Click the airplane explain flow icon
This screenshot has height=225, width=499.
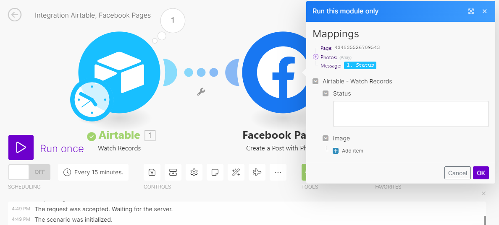[257, 172]
